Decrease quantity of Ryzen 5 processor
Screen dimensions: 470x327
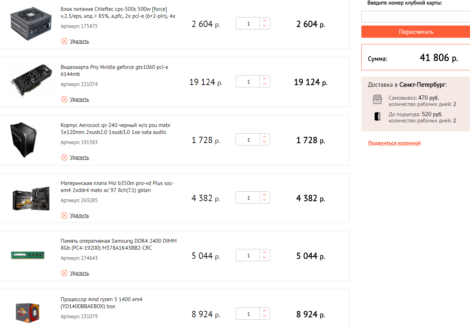tap(265, 316)
